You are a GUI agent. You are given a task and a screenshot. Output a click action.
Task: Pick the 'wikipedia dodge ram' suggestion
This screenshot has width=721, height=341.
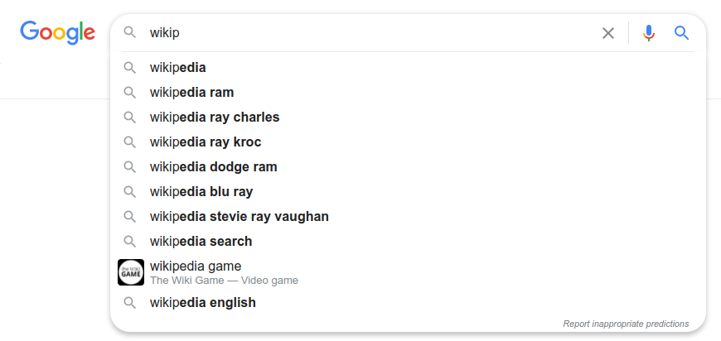(x=409, y=167)
